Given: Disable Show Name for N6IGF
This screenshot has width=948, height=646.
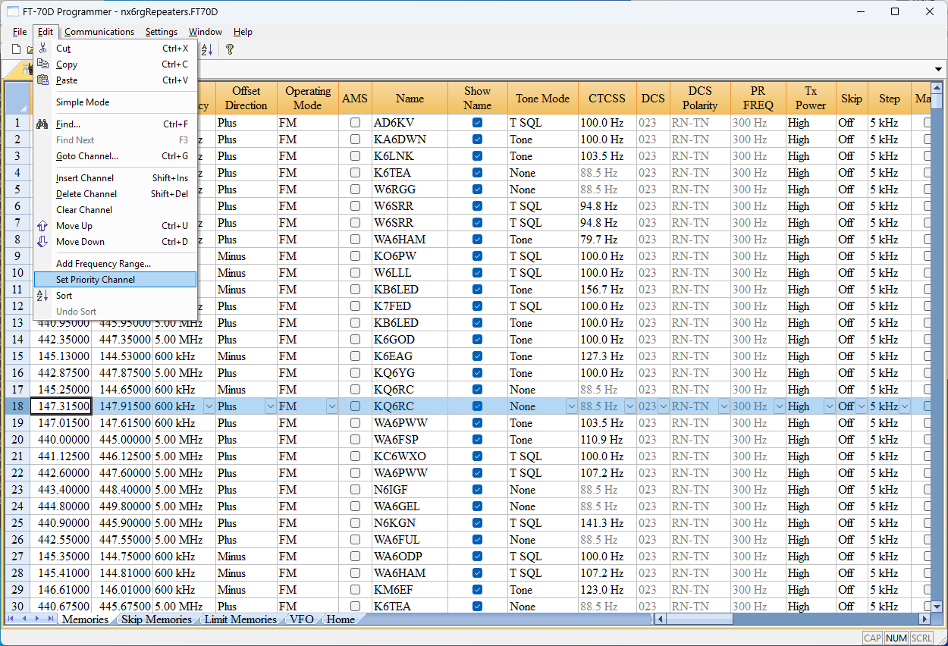Looking at the screenshot, I should [x=477, y=490].
